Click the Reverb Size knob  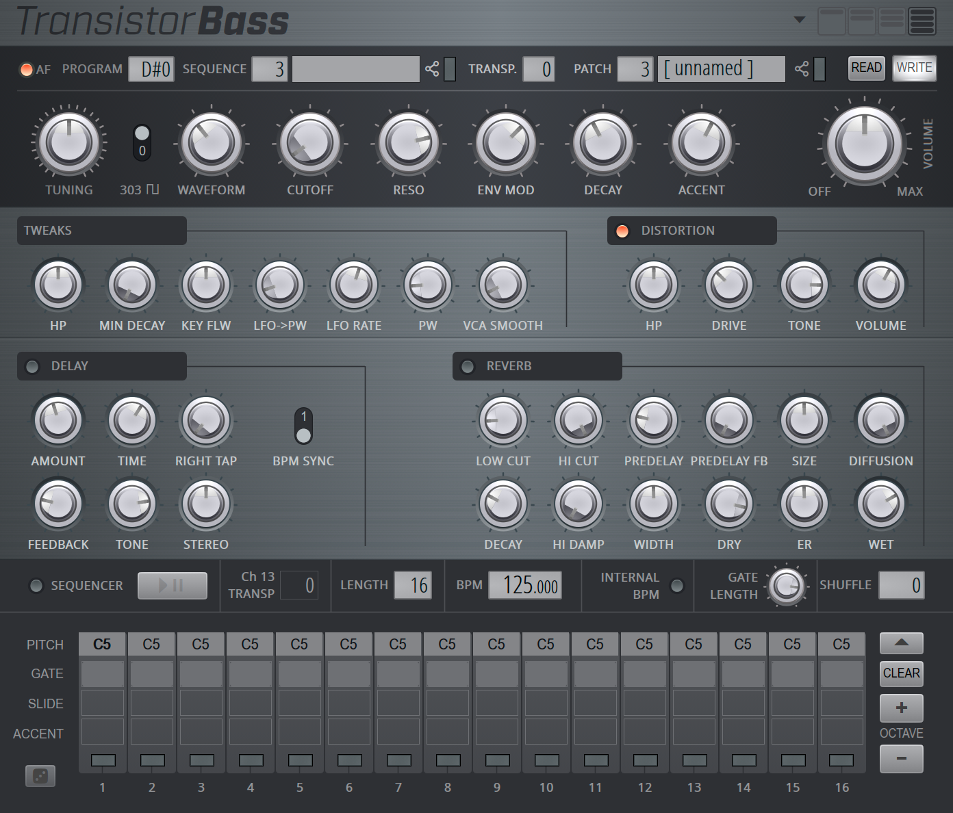(804, 420)
